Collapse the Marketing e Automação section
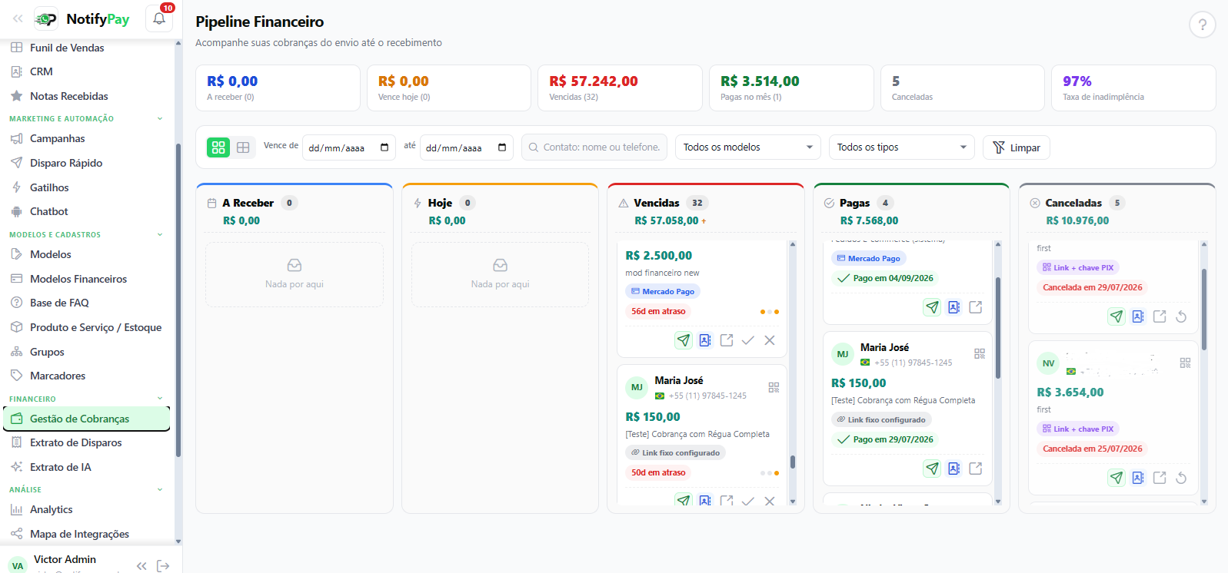The width and height of the screenshot is (1228, 573). 160,119
